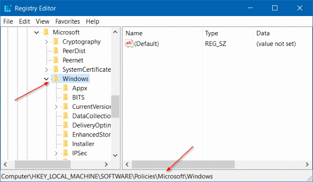The height and width of the screenshot is (182, 313).
Task: Click the IPSec folder icon
Action: (x=66, y=153)
